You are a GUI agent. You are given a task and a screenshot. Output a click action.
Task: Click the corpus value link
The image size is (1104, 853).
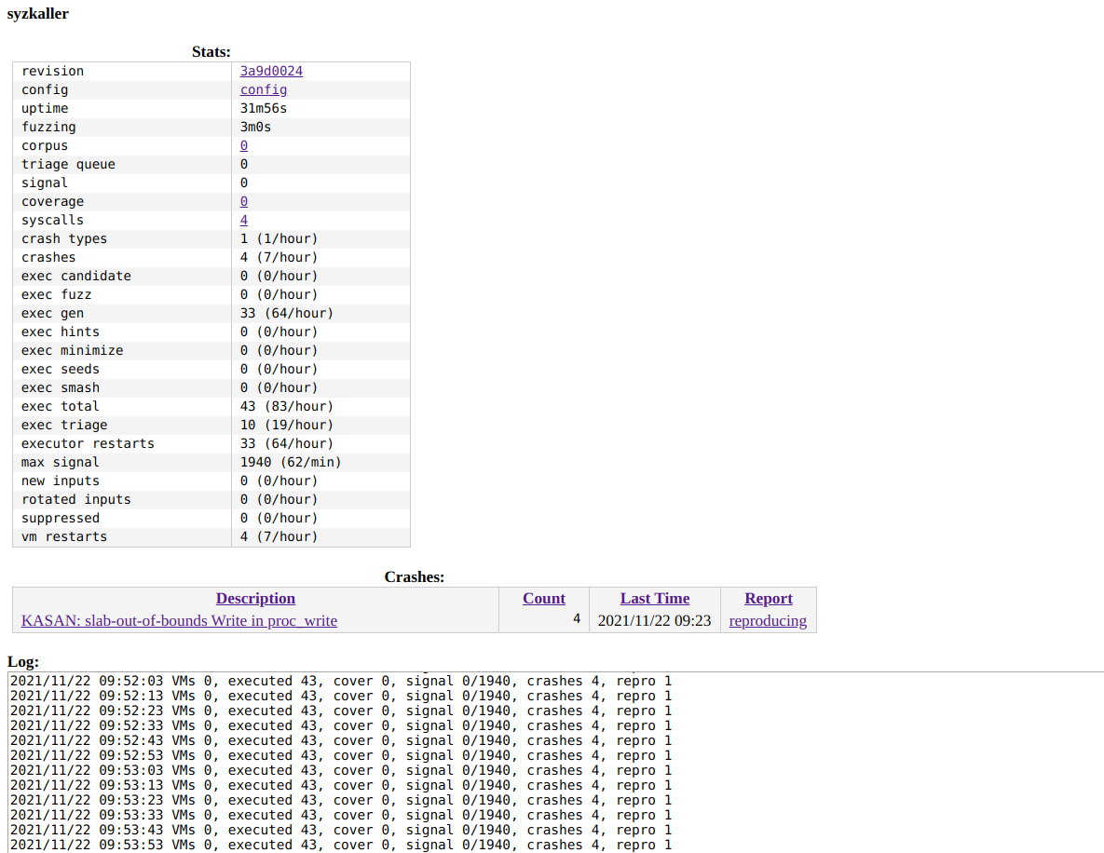click(244, 145)
